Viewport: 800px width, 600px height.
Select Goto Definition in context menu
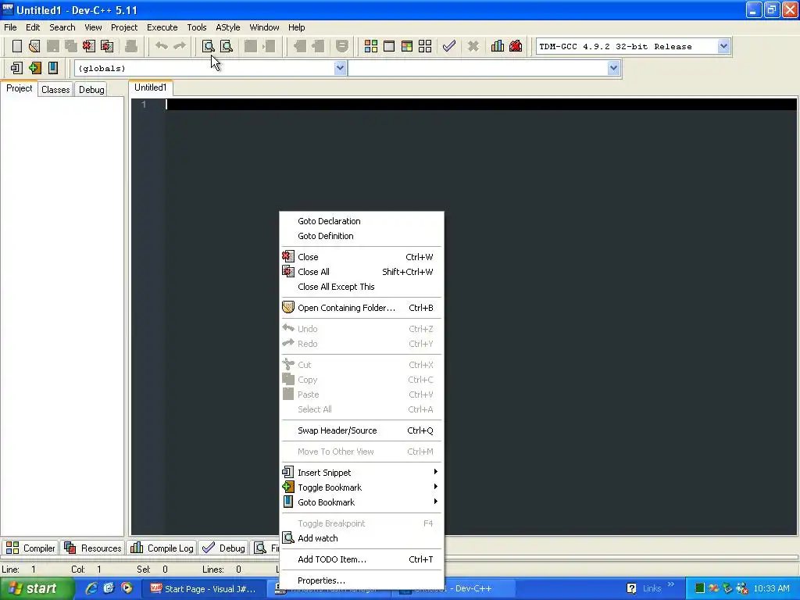[x=361, y=236]
